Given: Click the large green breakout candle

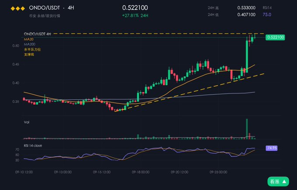Looking at the screenshot, I should click(x=247, y=56).
